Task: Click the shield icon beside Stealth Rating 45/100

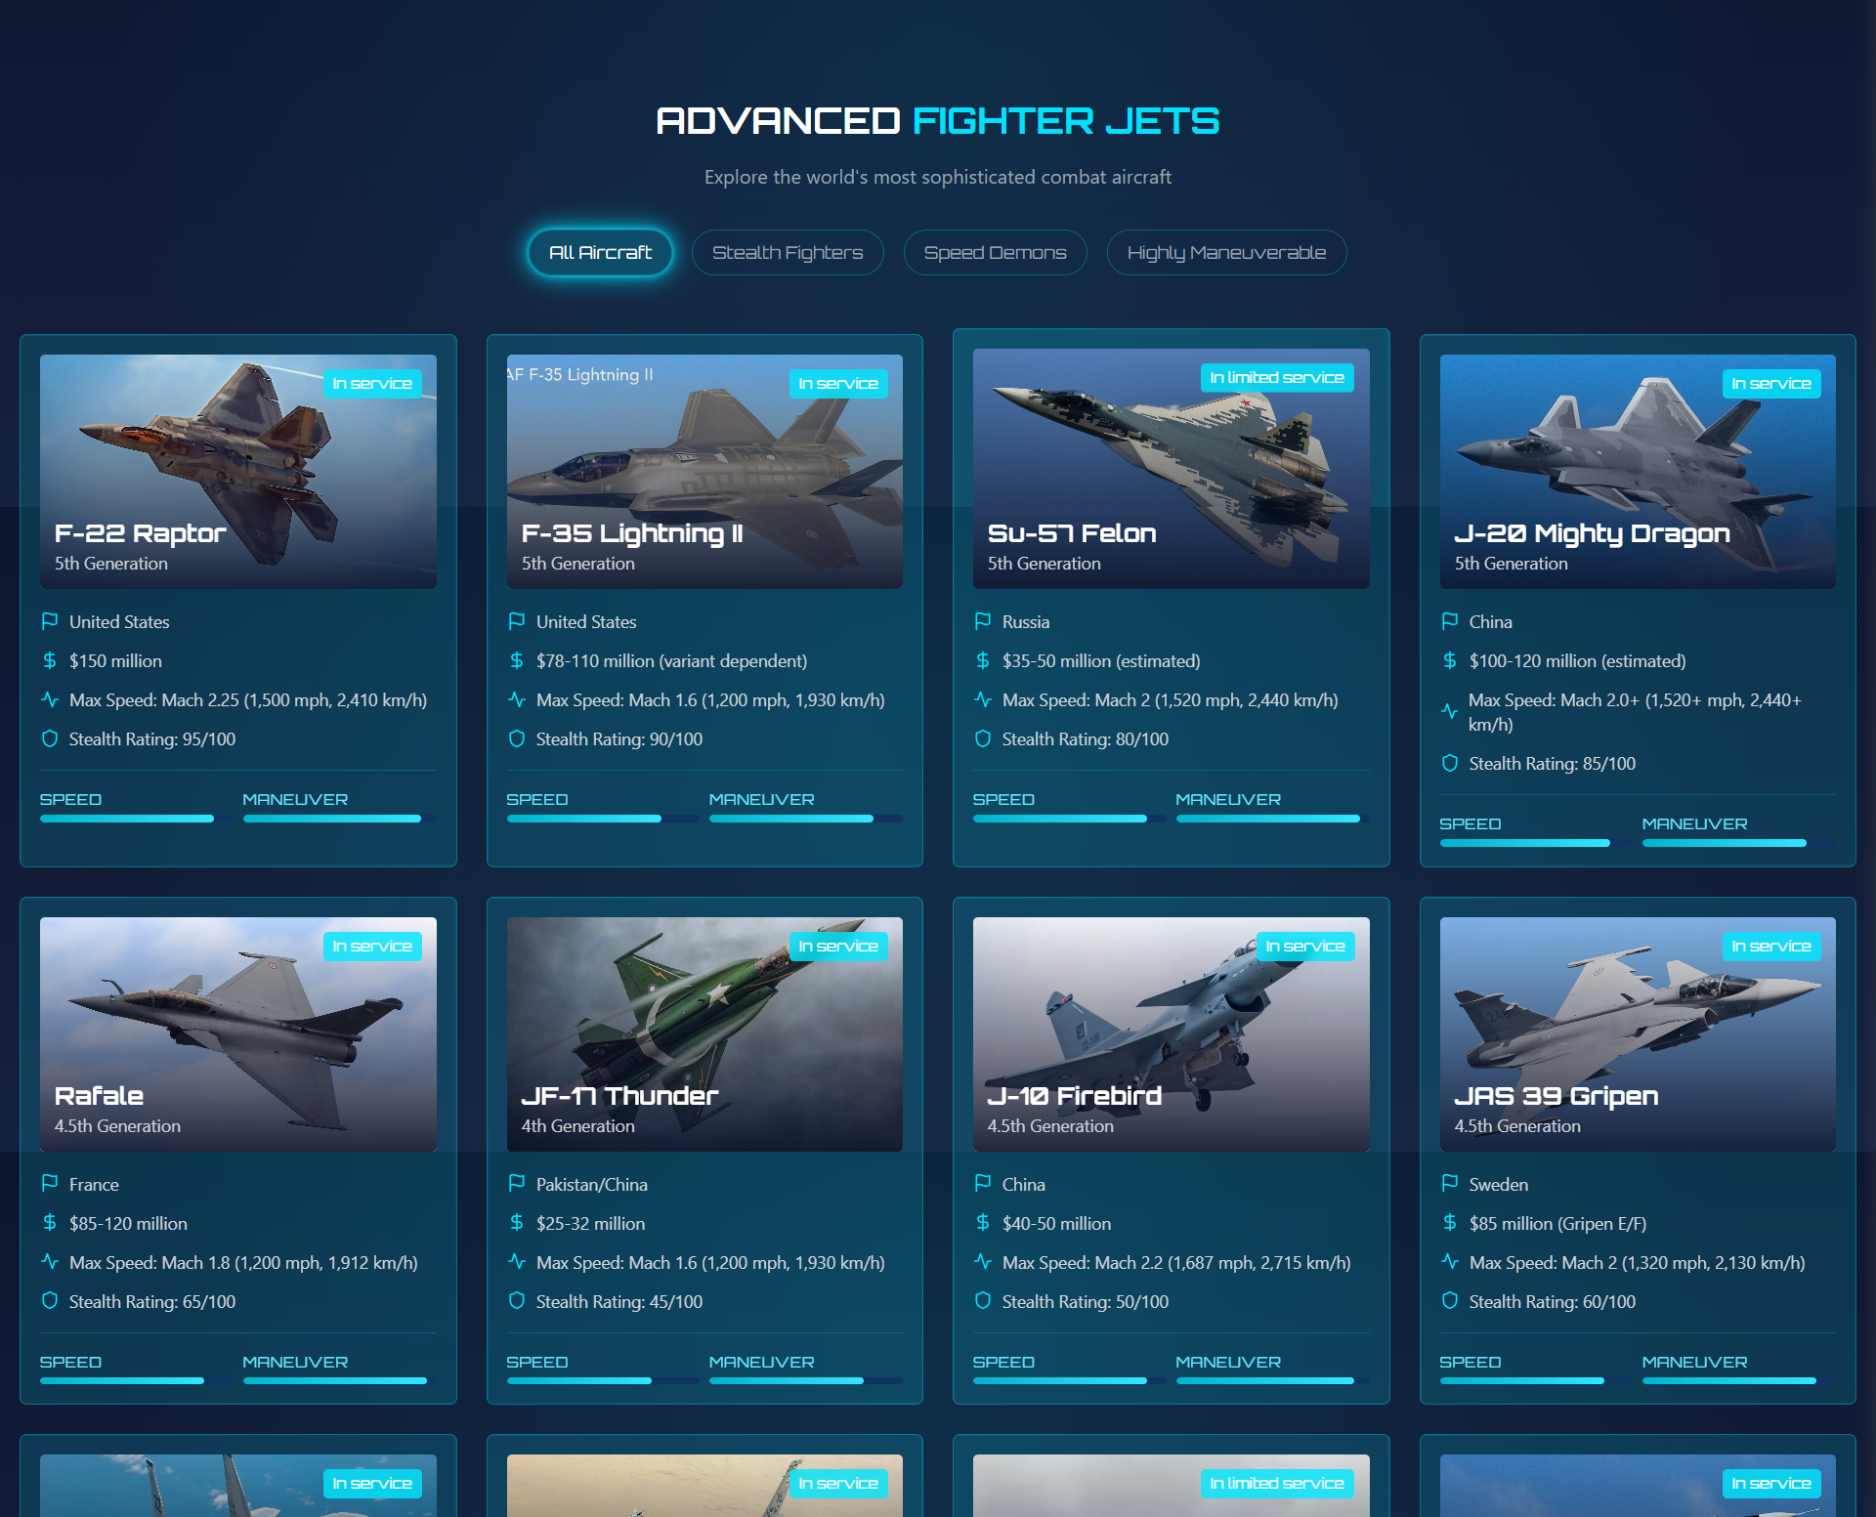Action: click(x=517, y=1301)
